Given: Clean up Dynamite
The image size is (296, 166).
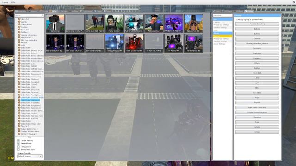Looking at the screenshot, I should click(x=257, y=58).
